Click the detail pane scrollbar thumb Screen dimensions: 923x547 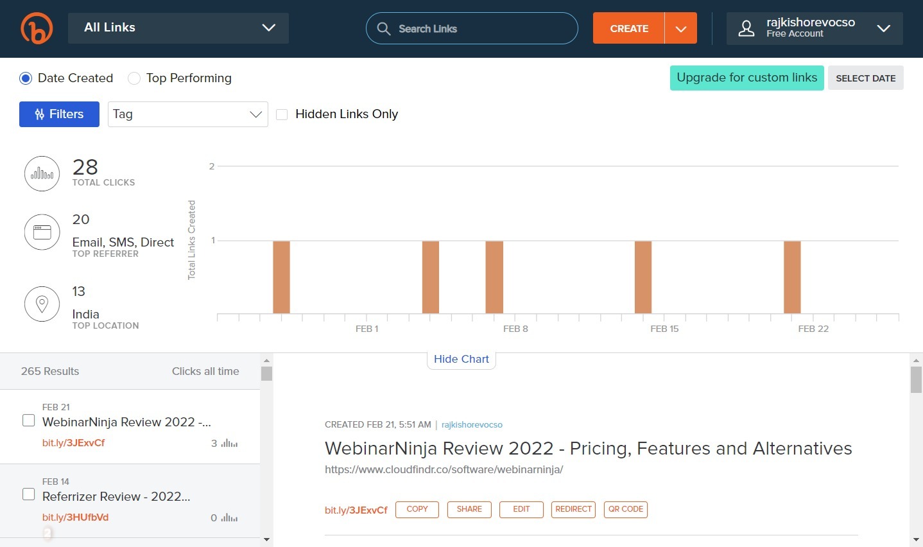click(916, 379)
